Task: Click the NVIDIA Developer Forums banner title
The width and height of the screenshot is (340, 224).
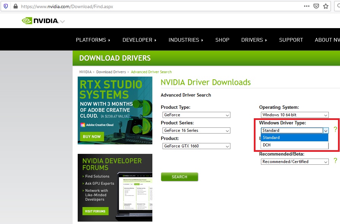Action: coord(112,164)
